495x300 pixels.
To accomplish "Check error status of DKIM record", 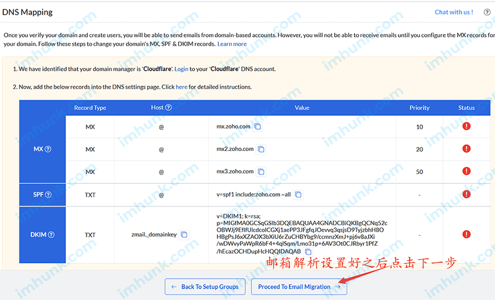I will coord(466,234).
